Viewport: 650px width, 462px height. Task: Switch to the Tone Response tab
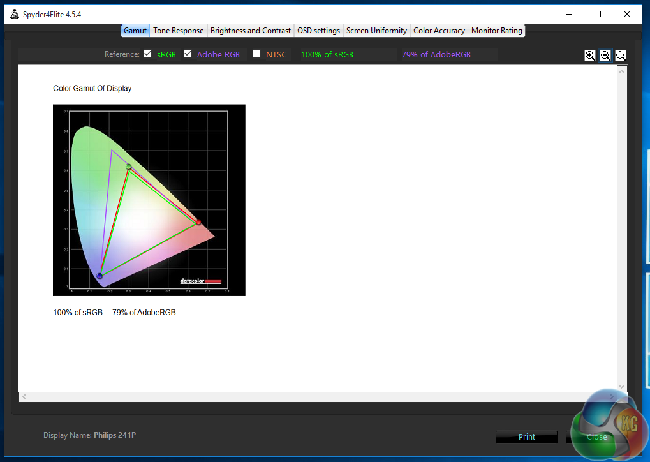(178, 31)
